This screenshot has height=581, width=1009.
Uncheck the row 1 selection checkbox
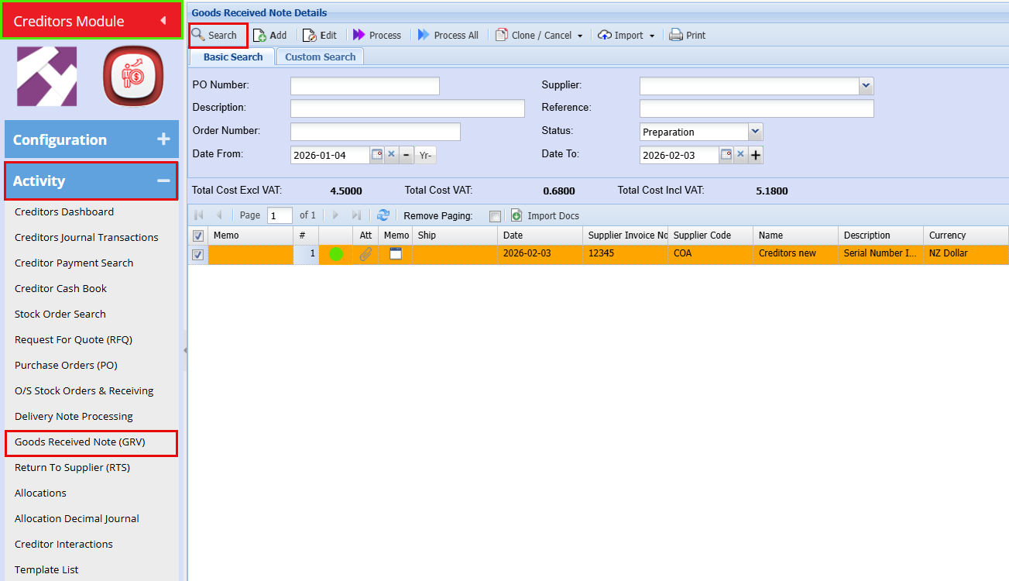pos(198,254)
